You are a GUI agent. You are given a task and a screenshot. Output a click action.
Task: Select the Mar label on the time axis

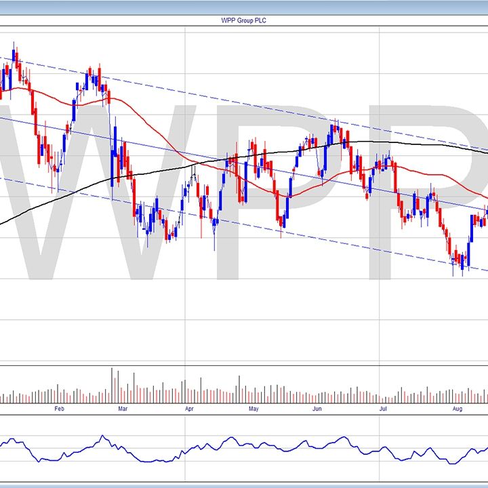123,409
